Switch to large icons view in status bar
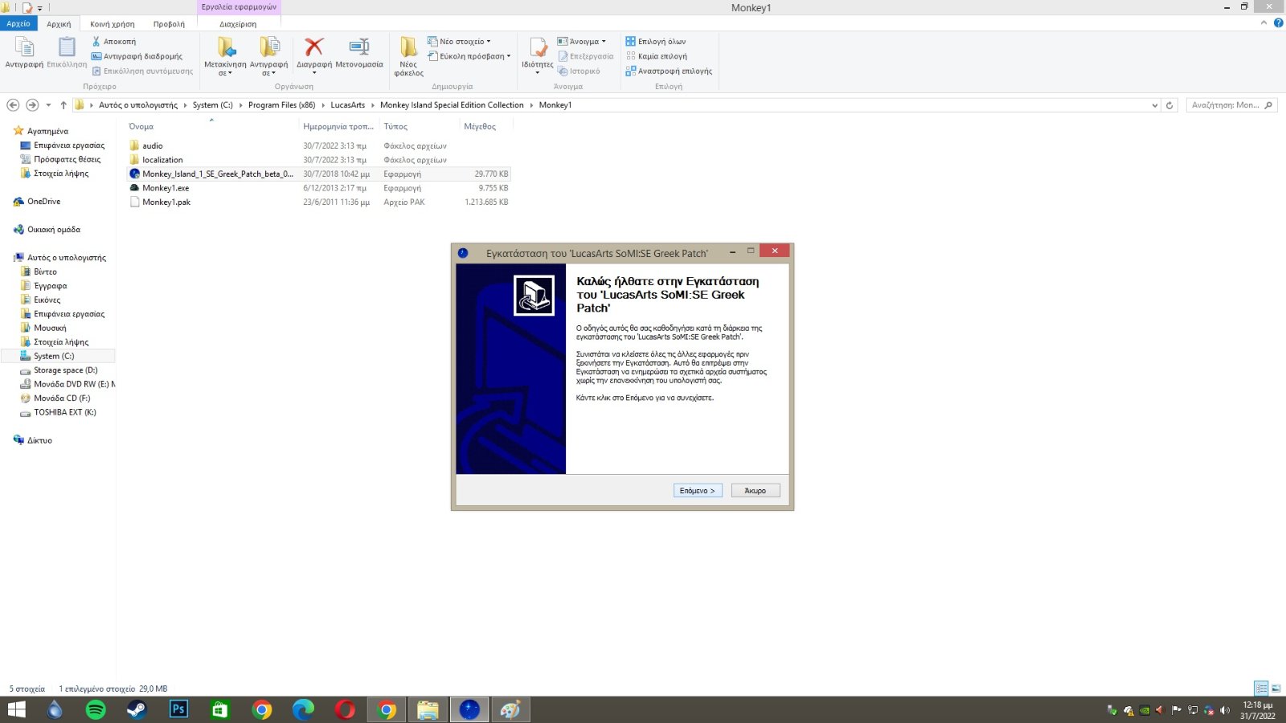The image size is (1286, 723). tap(1276, 688)
